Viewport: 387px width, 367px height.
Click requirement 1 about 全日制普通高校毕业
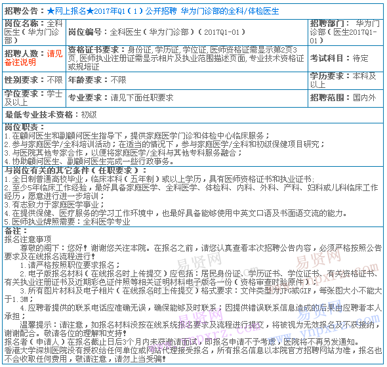point(159,179)
